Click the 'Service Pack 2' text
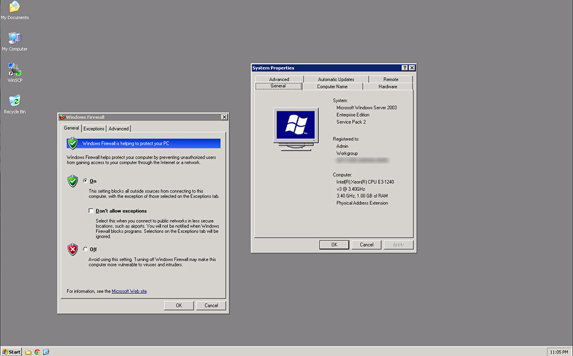Viewport: 573px width, 356px height. (x=351, y=122)
